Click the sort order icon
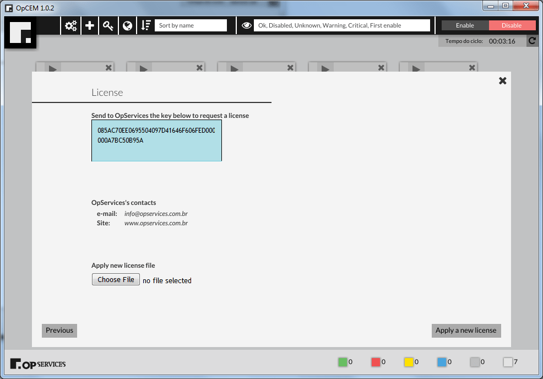543x379 pixels. coord(146,25)
